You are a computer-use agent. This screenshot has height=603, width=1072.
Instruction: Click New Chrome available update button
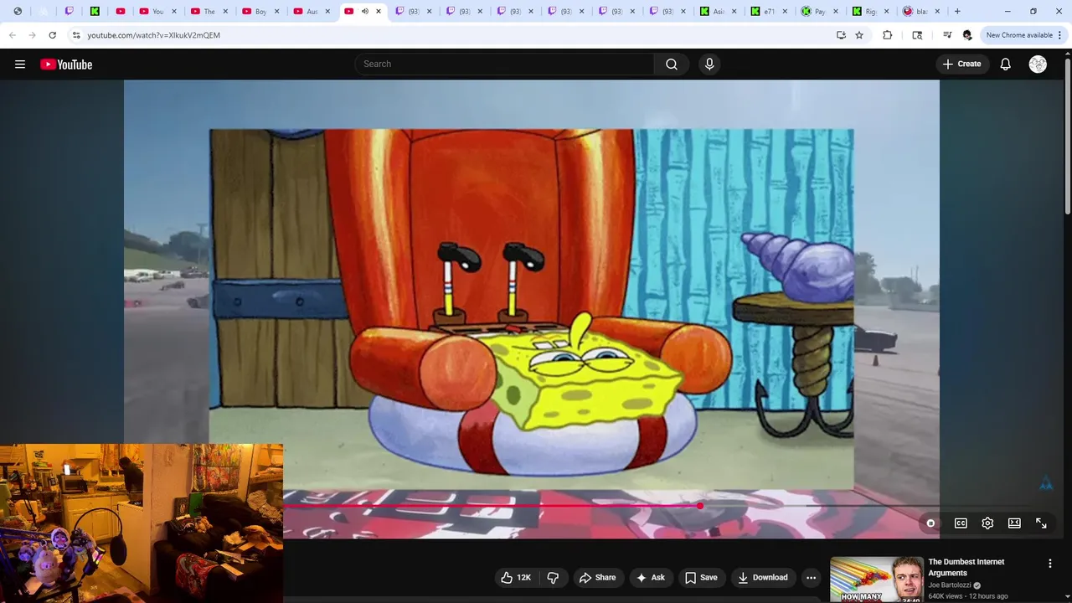tap(1023, 35)
